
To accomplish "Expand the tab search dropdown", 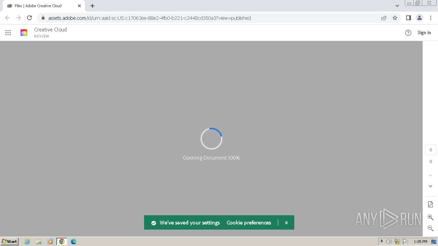I will tap(397, 6).
